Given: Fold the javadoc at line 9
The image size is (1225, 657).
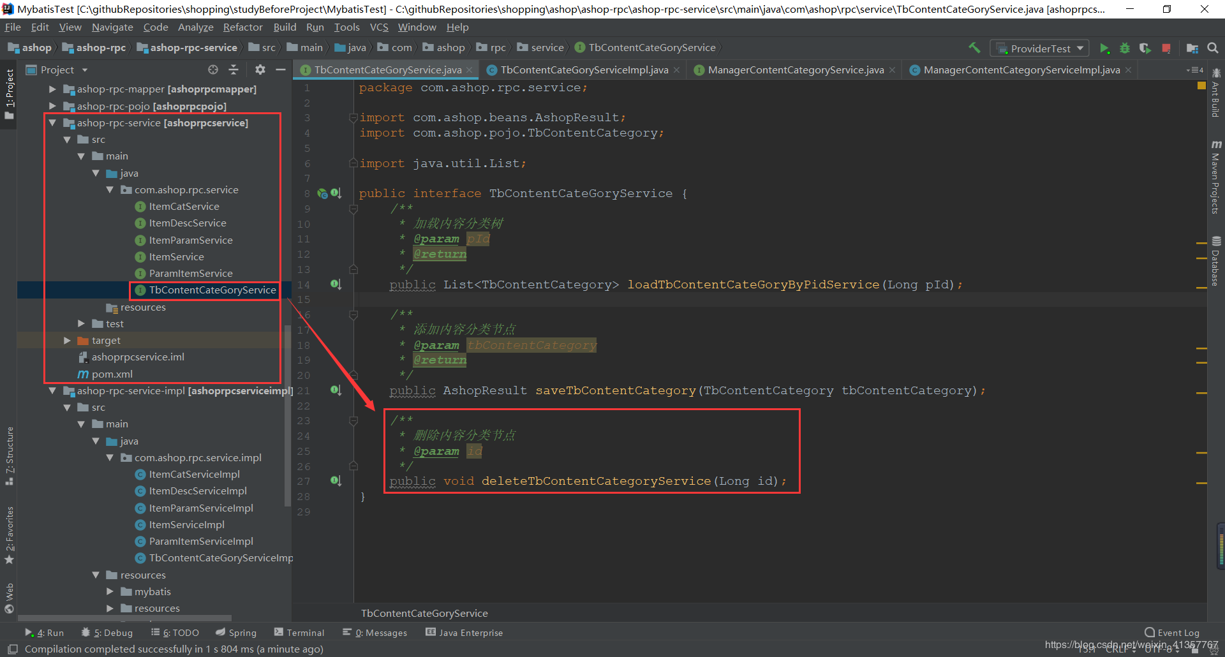Looking at the screenshot, I should [x=353, y=209].
